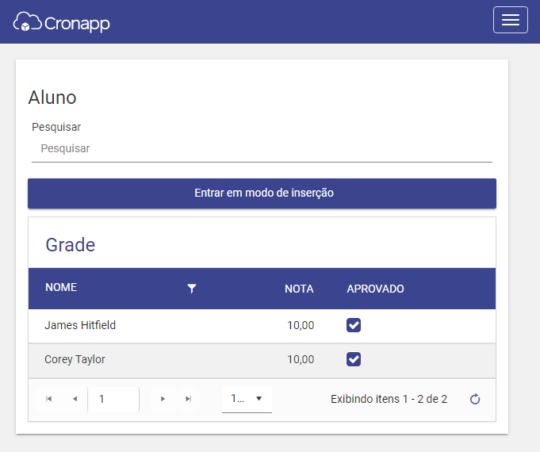The width and height of the screenshot is (540, 452).
Task: Toggle Aprovado checkbox for Corey Taylor
Action: coord(354,359)
